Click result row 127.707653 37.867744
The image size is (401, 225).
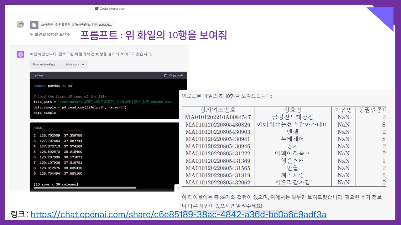(58, 141)
